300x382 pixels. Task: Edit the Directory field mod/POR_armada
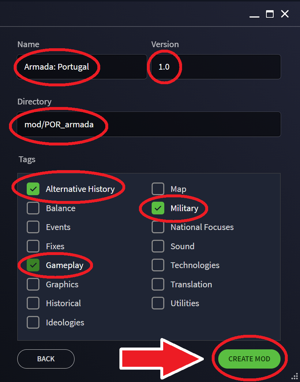[149, 124]
